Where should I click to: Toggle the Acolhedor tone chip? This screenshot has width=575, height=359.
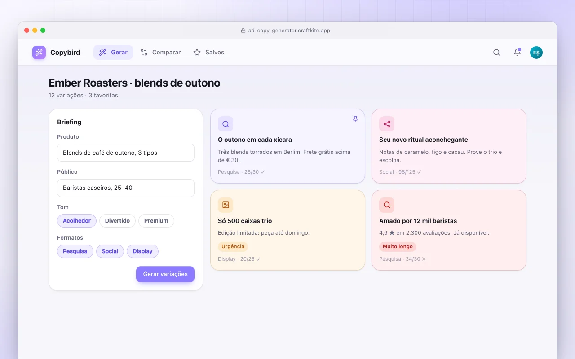click(x=77, y=221)
